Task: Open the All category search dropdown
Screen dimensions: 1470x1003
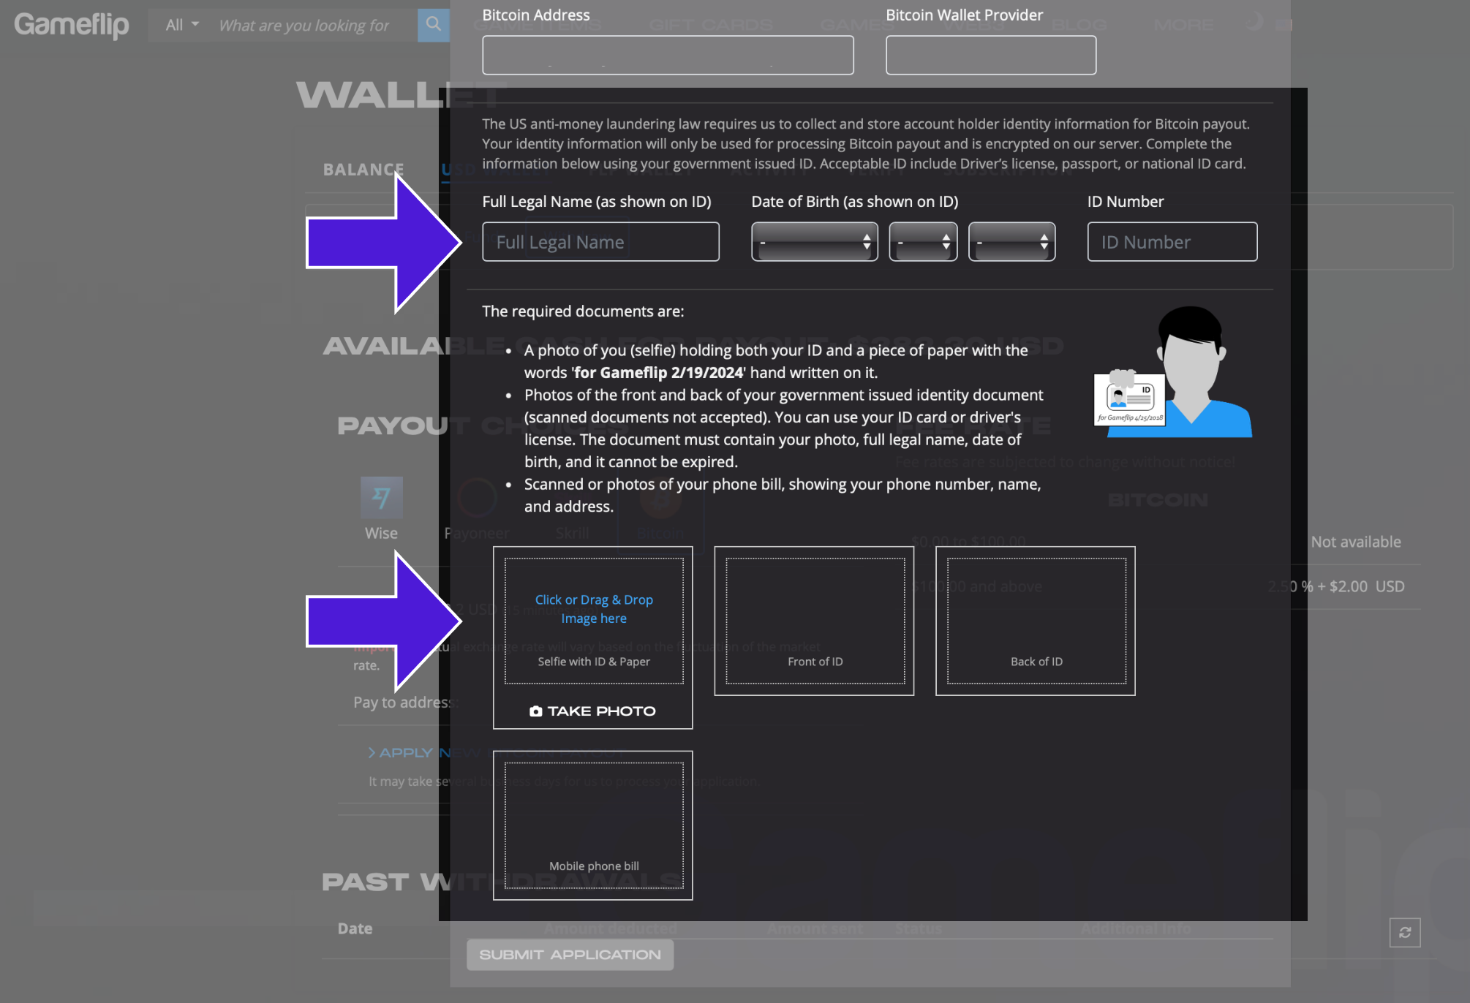Action: click(x=182, y=25)
